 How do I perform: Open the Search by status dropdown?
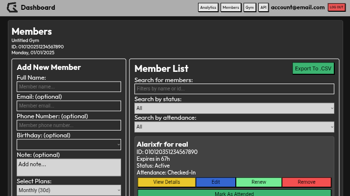pos(234,108)
